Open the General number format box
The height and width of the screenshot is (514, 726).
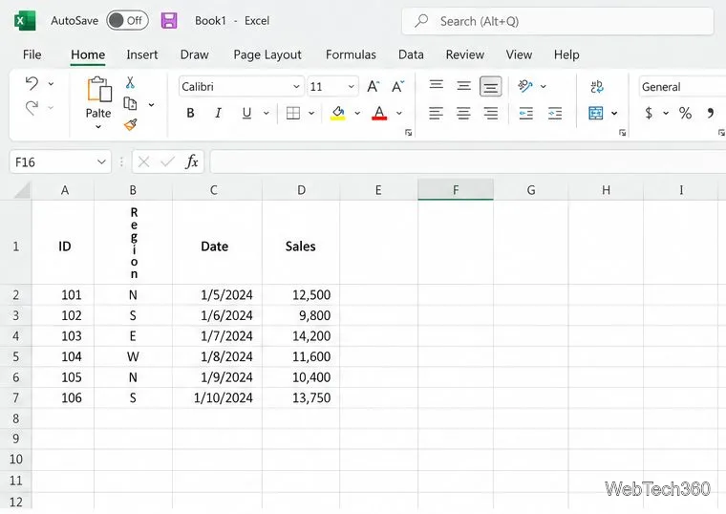[x=682, y=87]
